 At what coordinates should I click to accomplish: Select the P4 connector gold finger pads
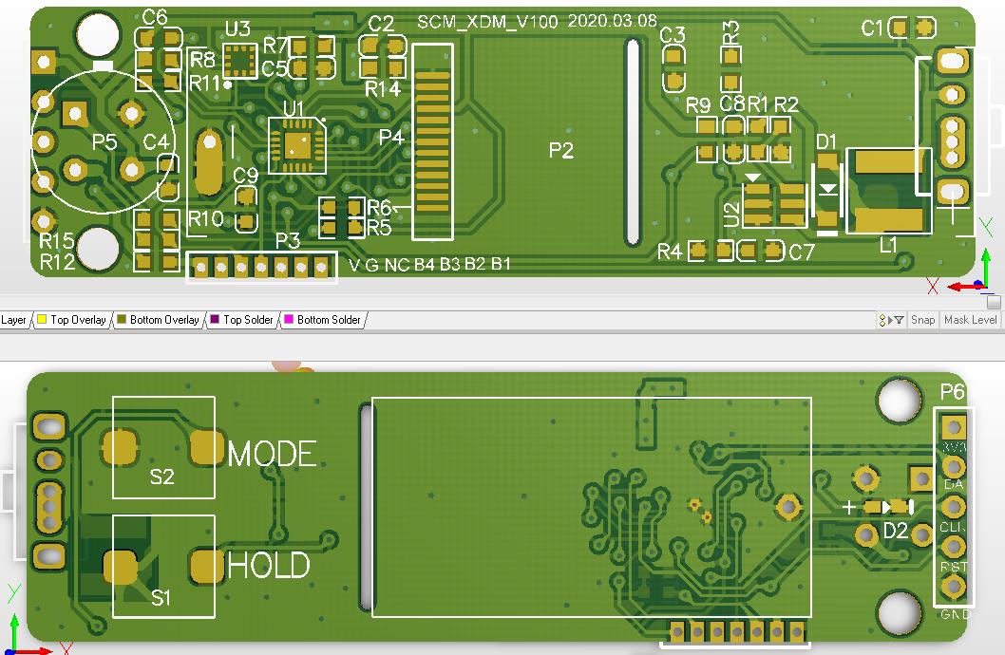[432, 142]
